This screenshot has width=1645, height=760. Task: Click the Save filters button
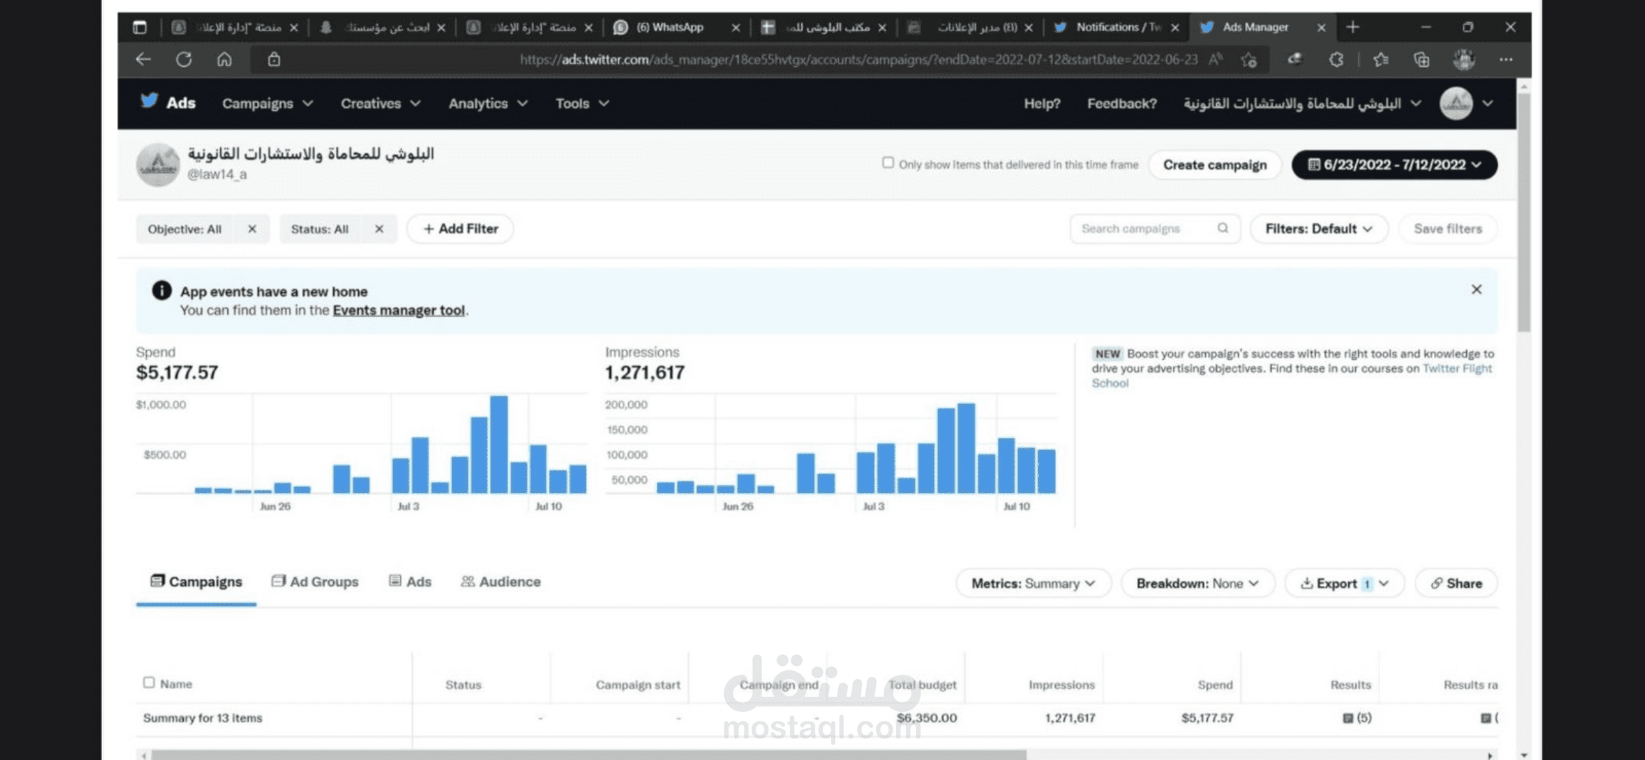(x=1447, y=229)
